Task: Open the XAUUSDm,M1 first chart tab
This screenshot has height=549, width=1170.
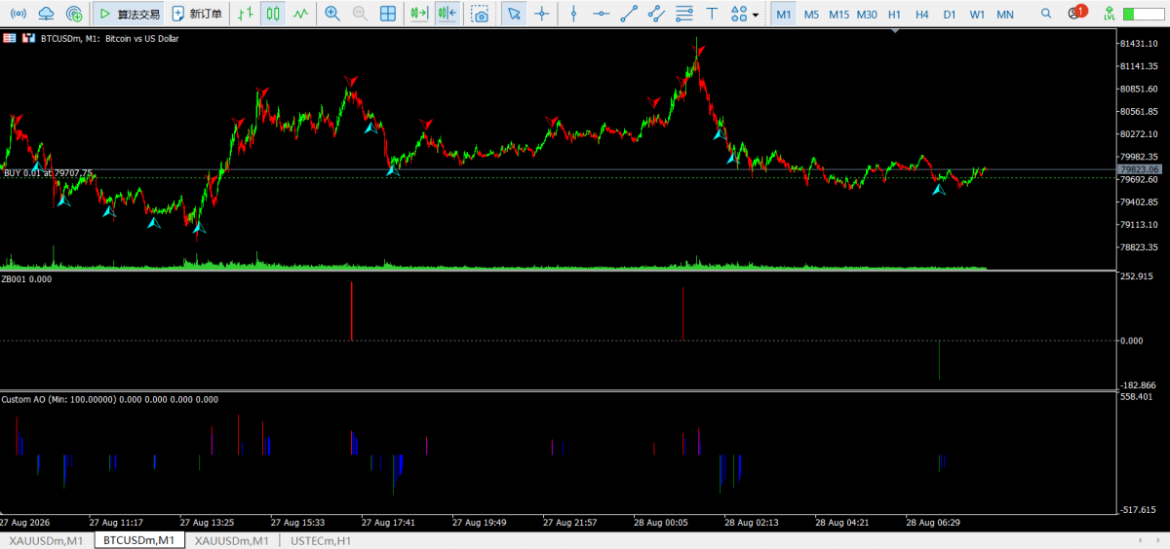Action: [46, 540]
